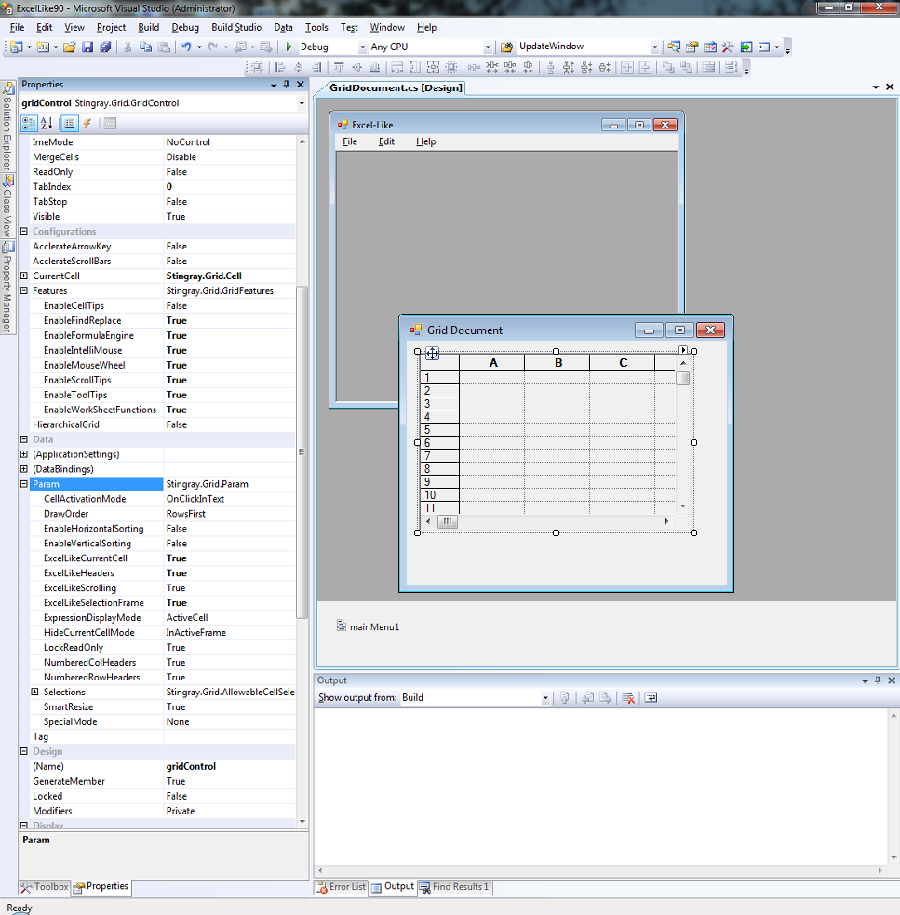Screen dimensions: 900x915
Task: Start debugging with the green play icon
Action: 289,47
